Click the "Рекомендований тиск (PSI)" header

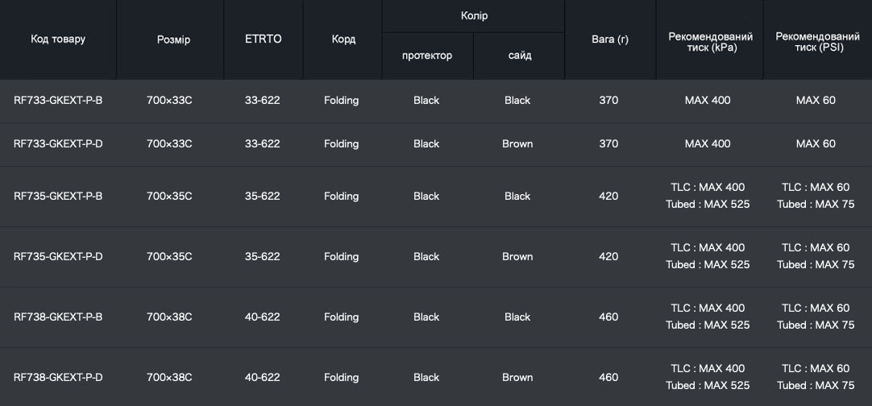click(x=817, y=42)
